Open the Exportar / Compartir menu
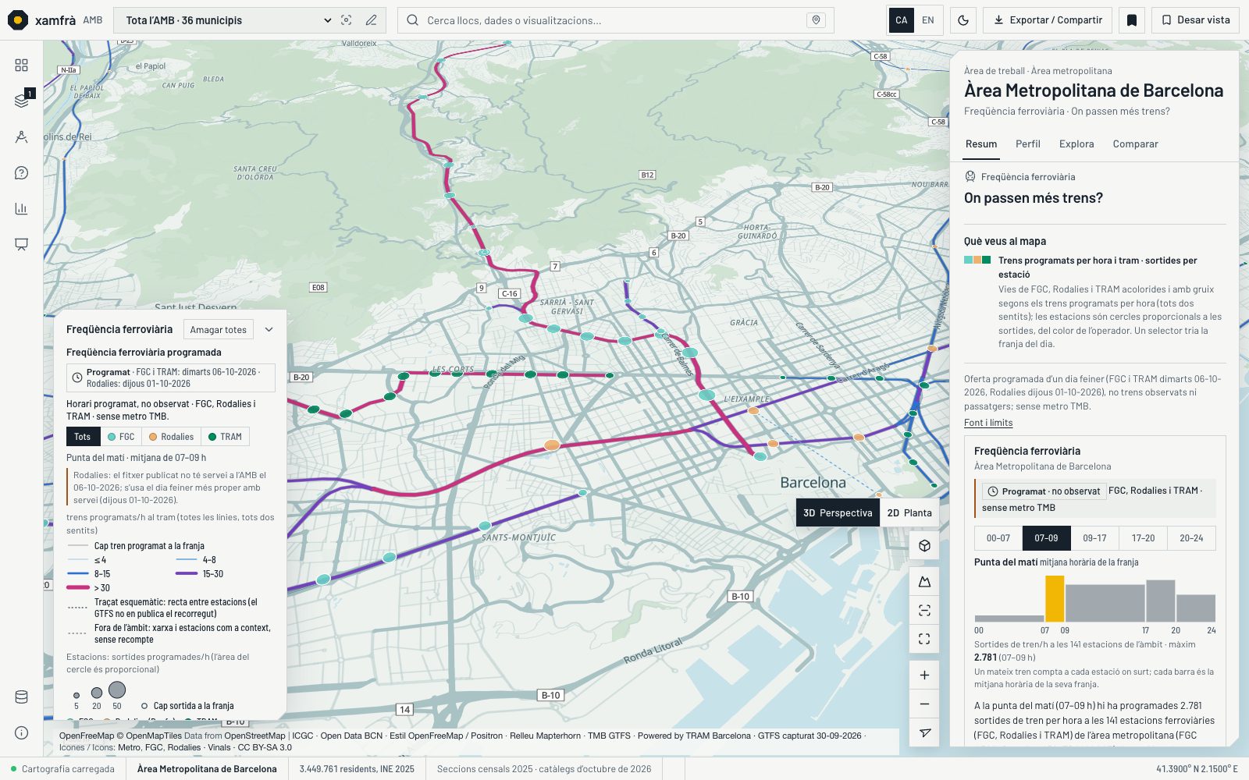 tap(1048, 20)
